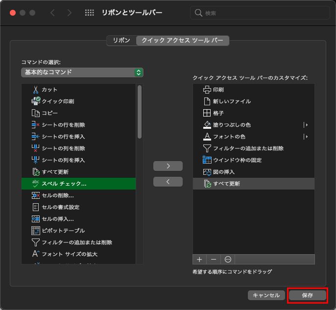
Task: Select the クイック アクセス ツール バー tab
Action: tap(182, 41)
